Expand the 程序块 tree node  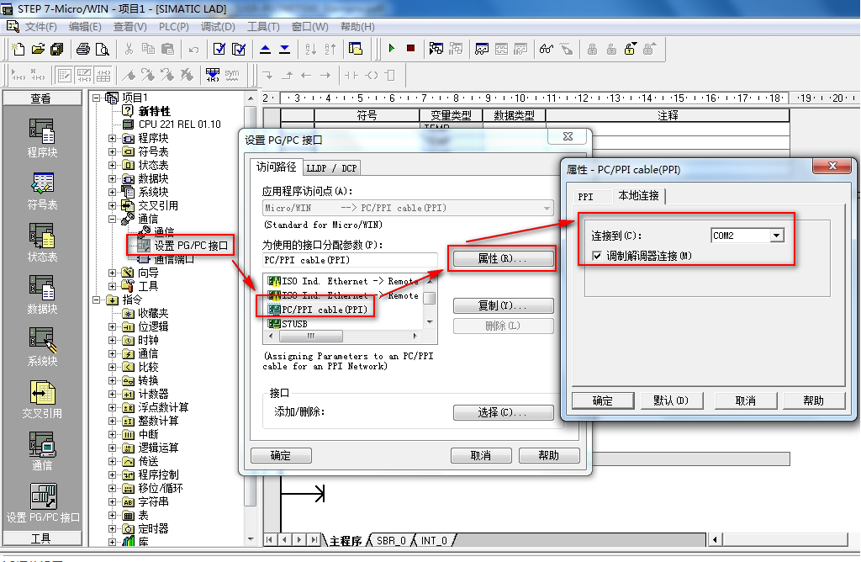point(112,139)
